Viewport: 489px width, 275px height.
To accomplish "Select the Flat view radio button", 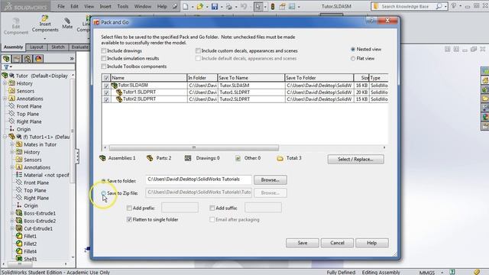I will 353,58.
